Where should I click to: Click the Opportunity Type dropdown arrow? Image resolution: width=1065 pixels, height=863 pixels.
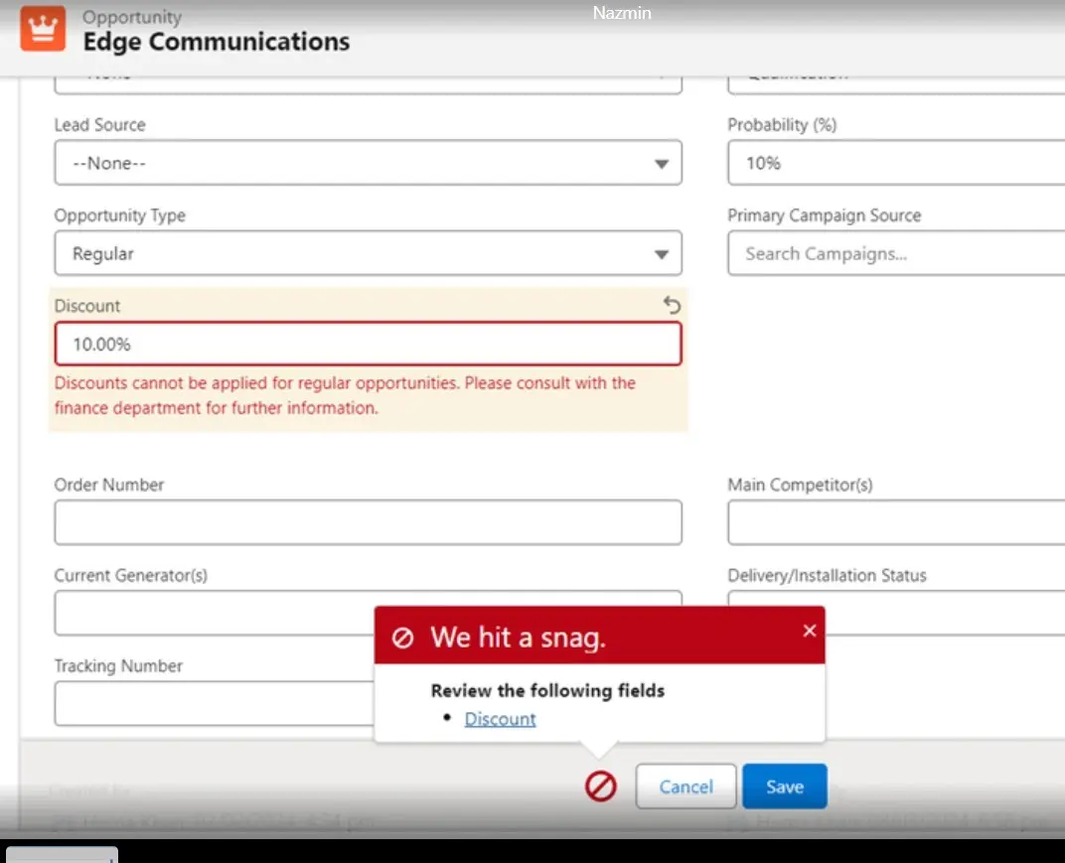pos(662,254)
